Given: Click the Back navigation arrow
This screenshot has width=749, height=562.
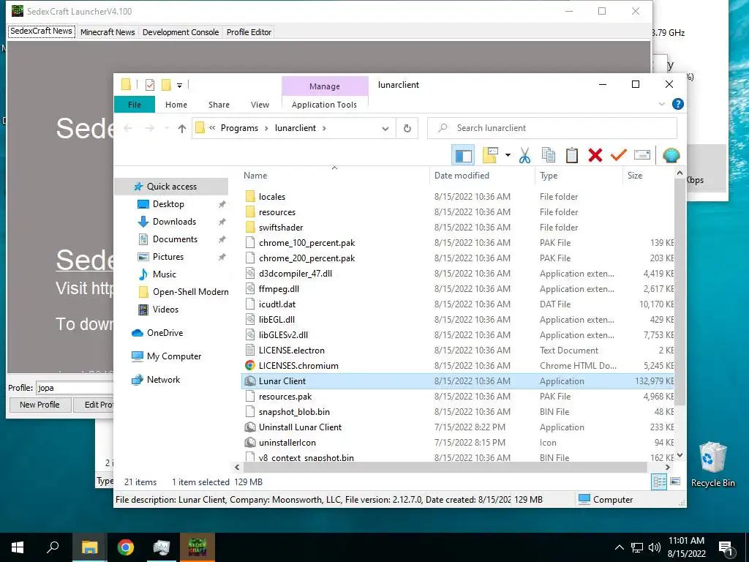Looking at the screenshot, I should (128, 128).
